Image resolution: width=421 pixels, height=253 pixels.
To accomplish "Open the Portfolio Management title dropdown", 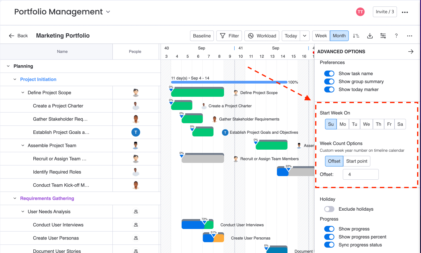I will click(108, 12).
